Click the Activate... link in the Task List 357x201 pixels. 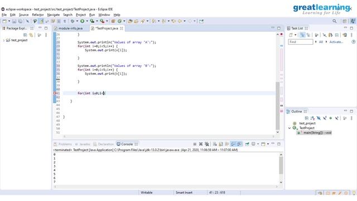[336, 42]
